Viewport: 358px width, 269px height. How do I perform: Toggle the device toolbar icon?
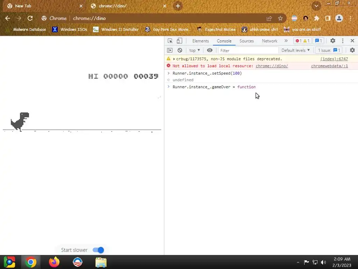[179, 41]
